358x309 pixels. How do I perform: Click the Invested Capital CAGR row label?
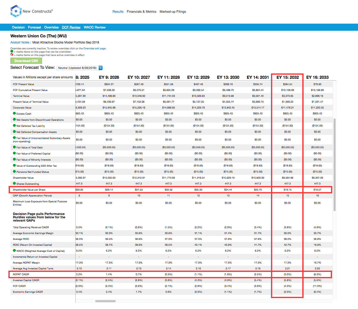(26, 280)
